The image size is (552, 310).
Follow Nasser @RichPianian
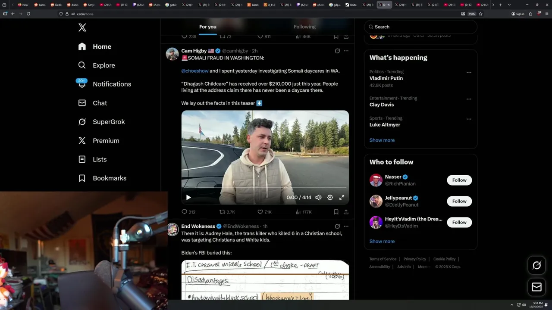click(x=459, y=180)
